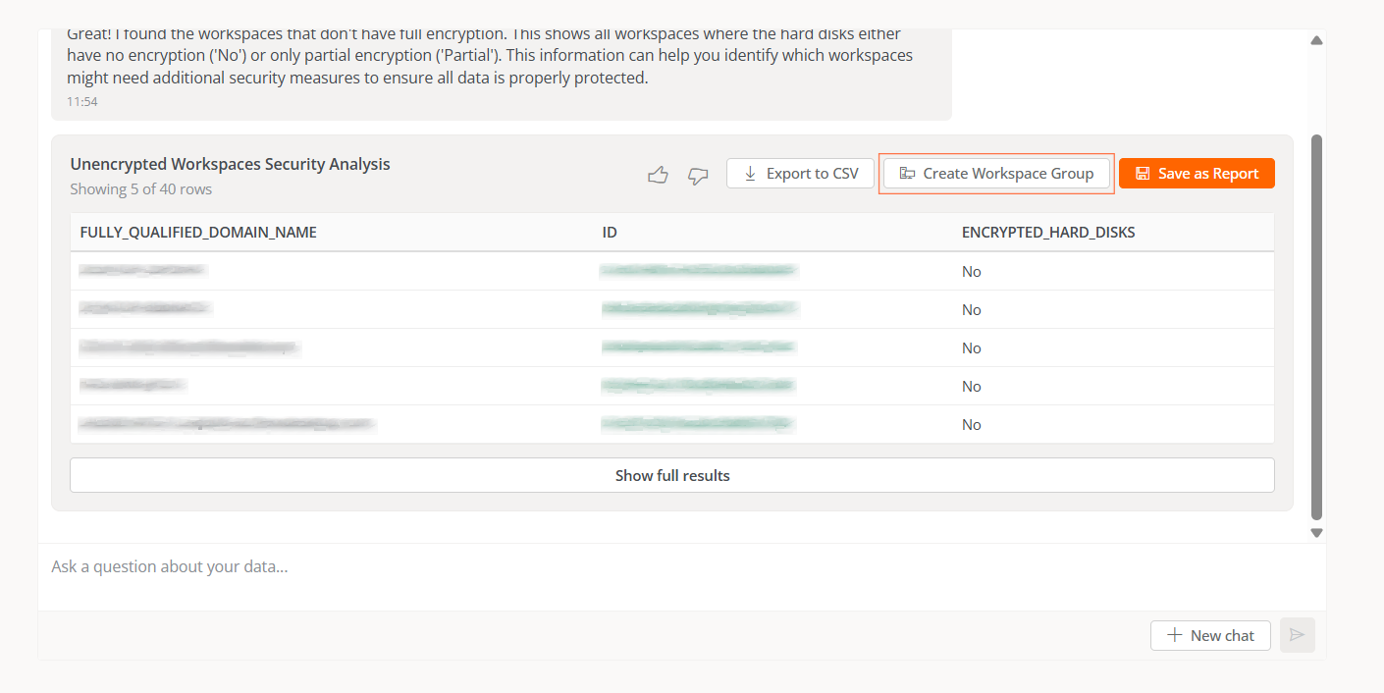Expand the table with Show full results
This screenshot has height=693, width=1384.
tap(671, 475)
